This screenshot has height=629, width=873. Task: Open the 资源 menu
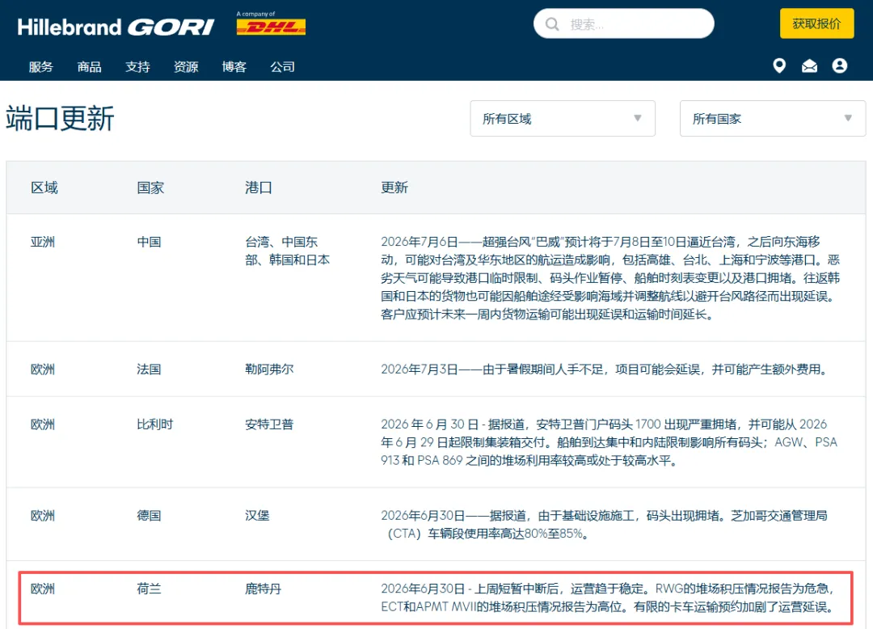pyautogui.click(x=186, y=67)
